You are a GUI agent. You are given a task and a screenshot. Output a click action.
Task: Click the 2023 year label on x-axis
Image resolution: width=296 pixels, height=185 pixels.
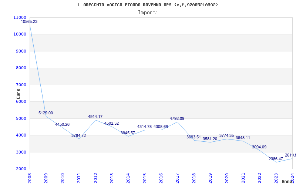[276, 178]
